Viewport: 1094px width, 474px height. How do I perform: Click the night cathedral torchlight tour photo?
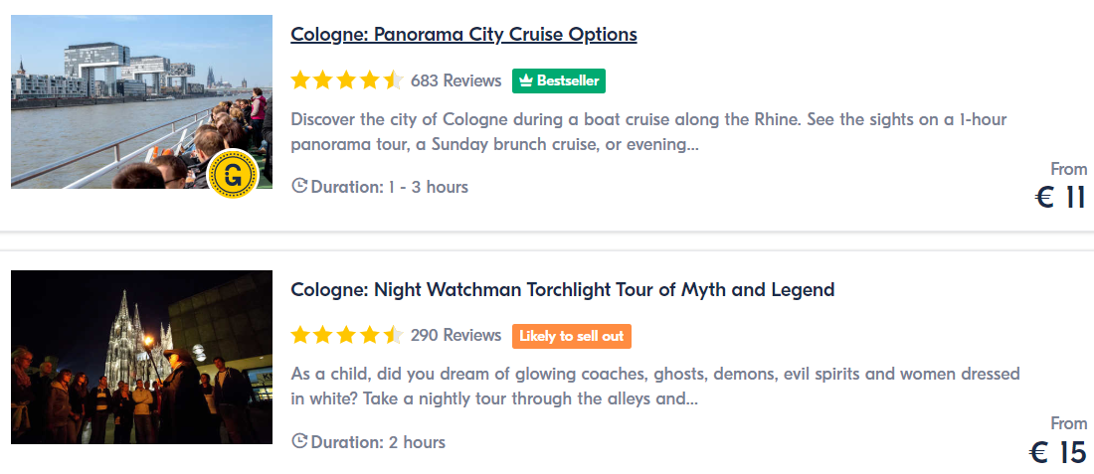[x=141, y=357]
